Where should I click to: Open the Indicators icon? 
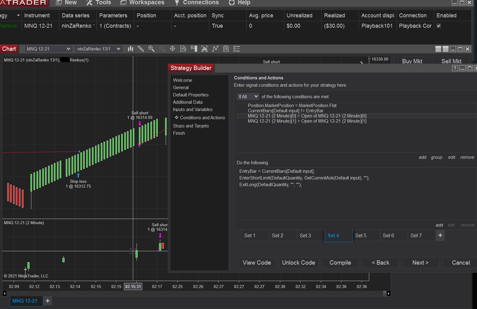click(204, 49)
